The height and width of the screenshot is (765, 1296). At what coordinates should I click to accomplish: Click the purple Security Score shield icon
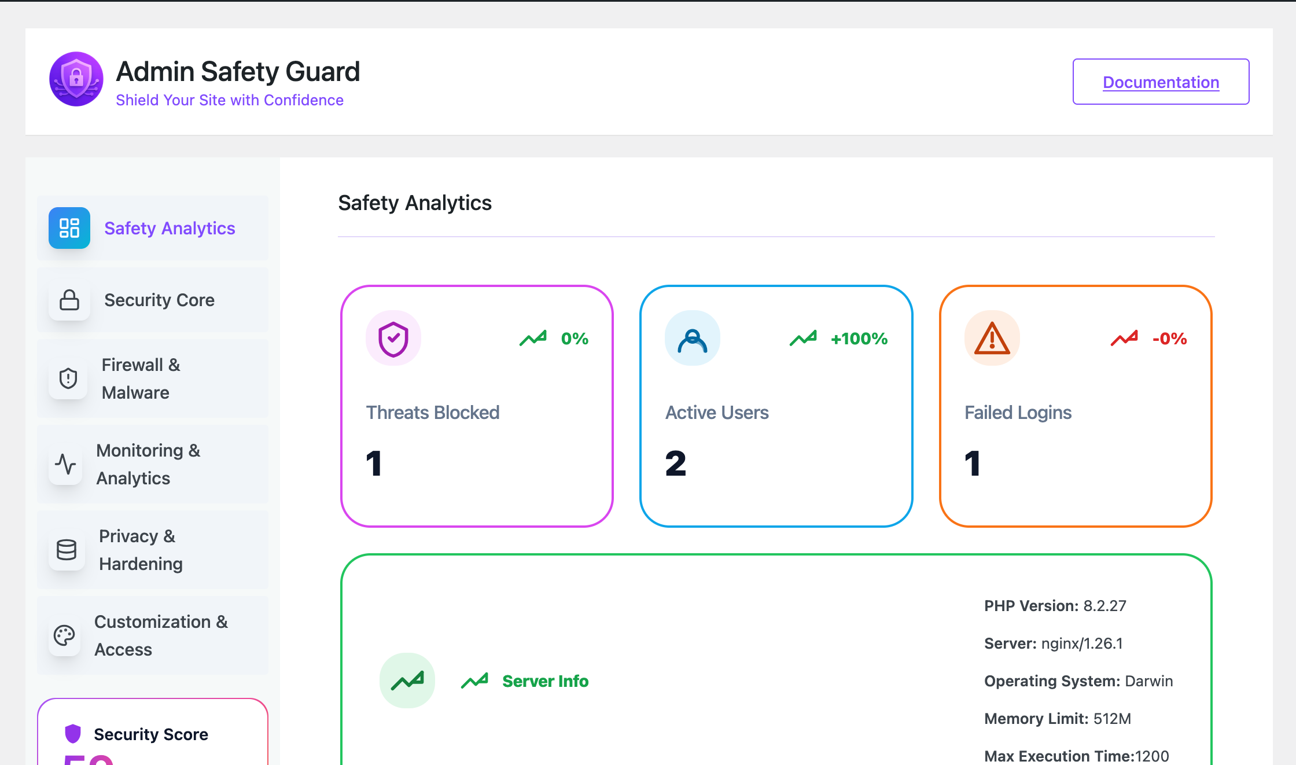coord(73,733)
